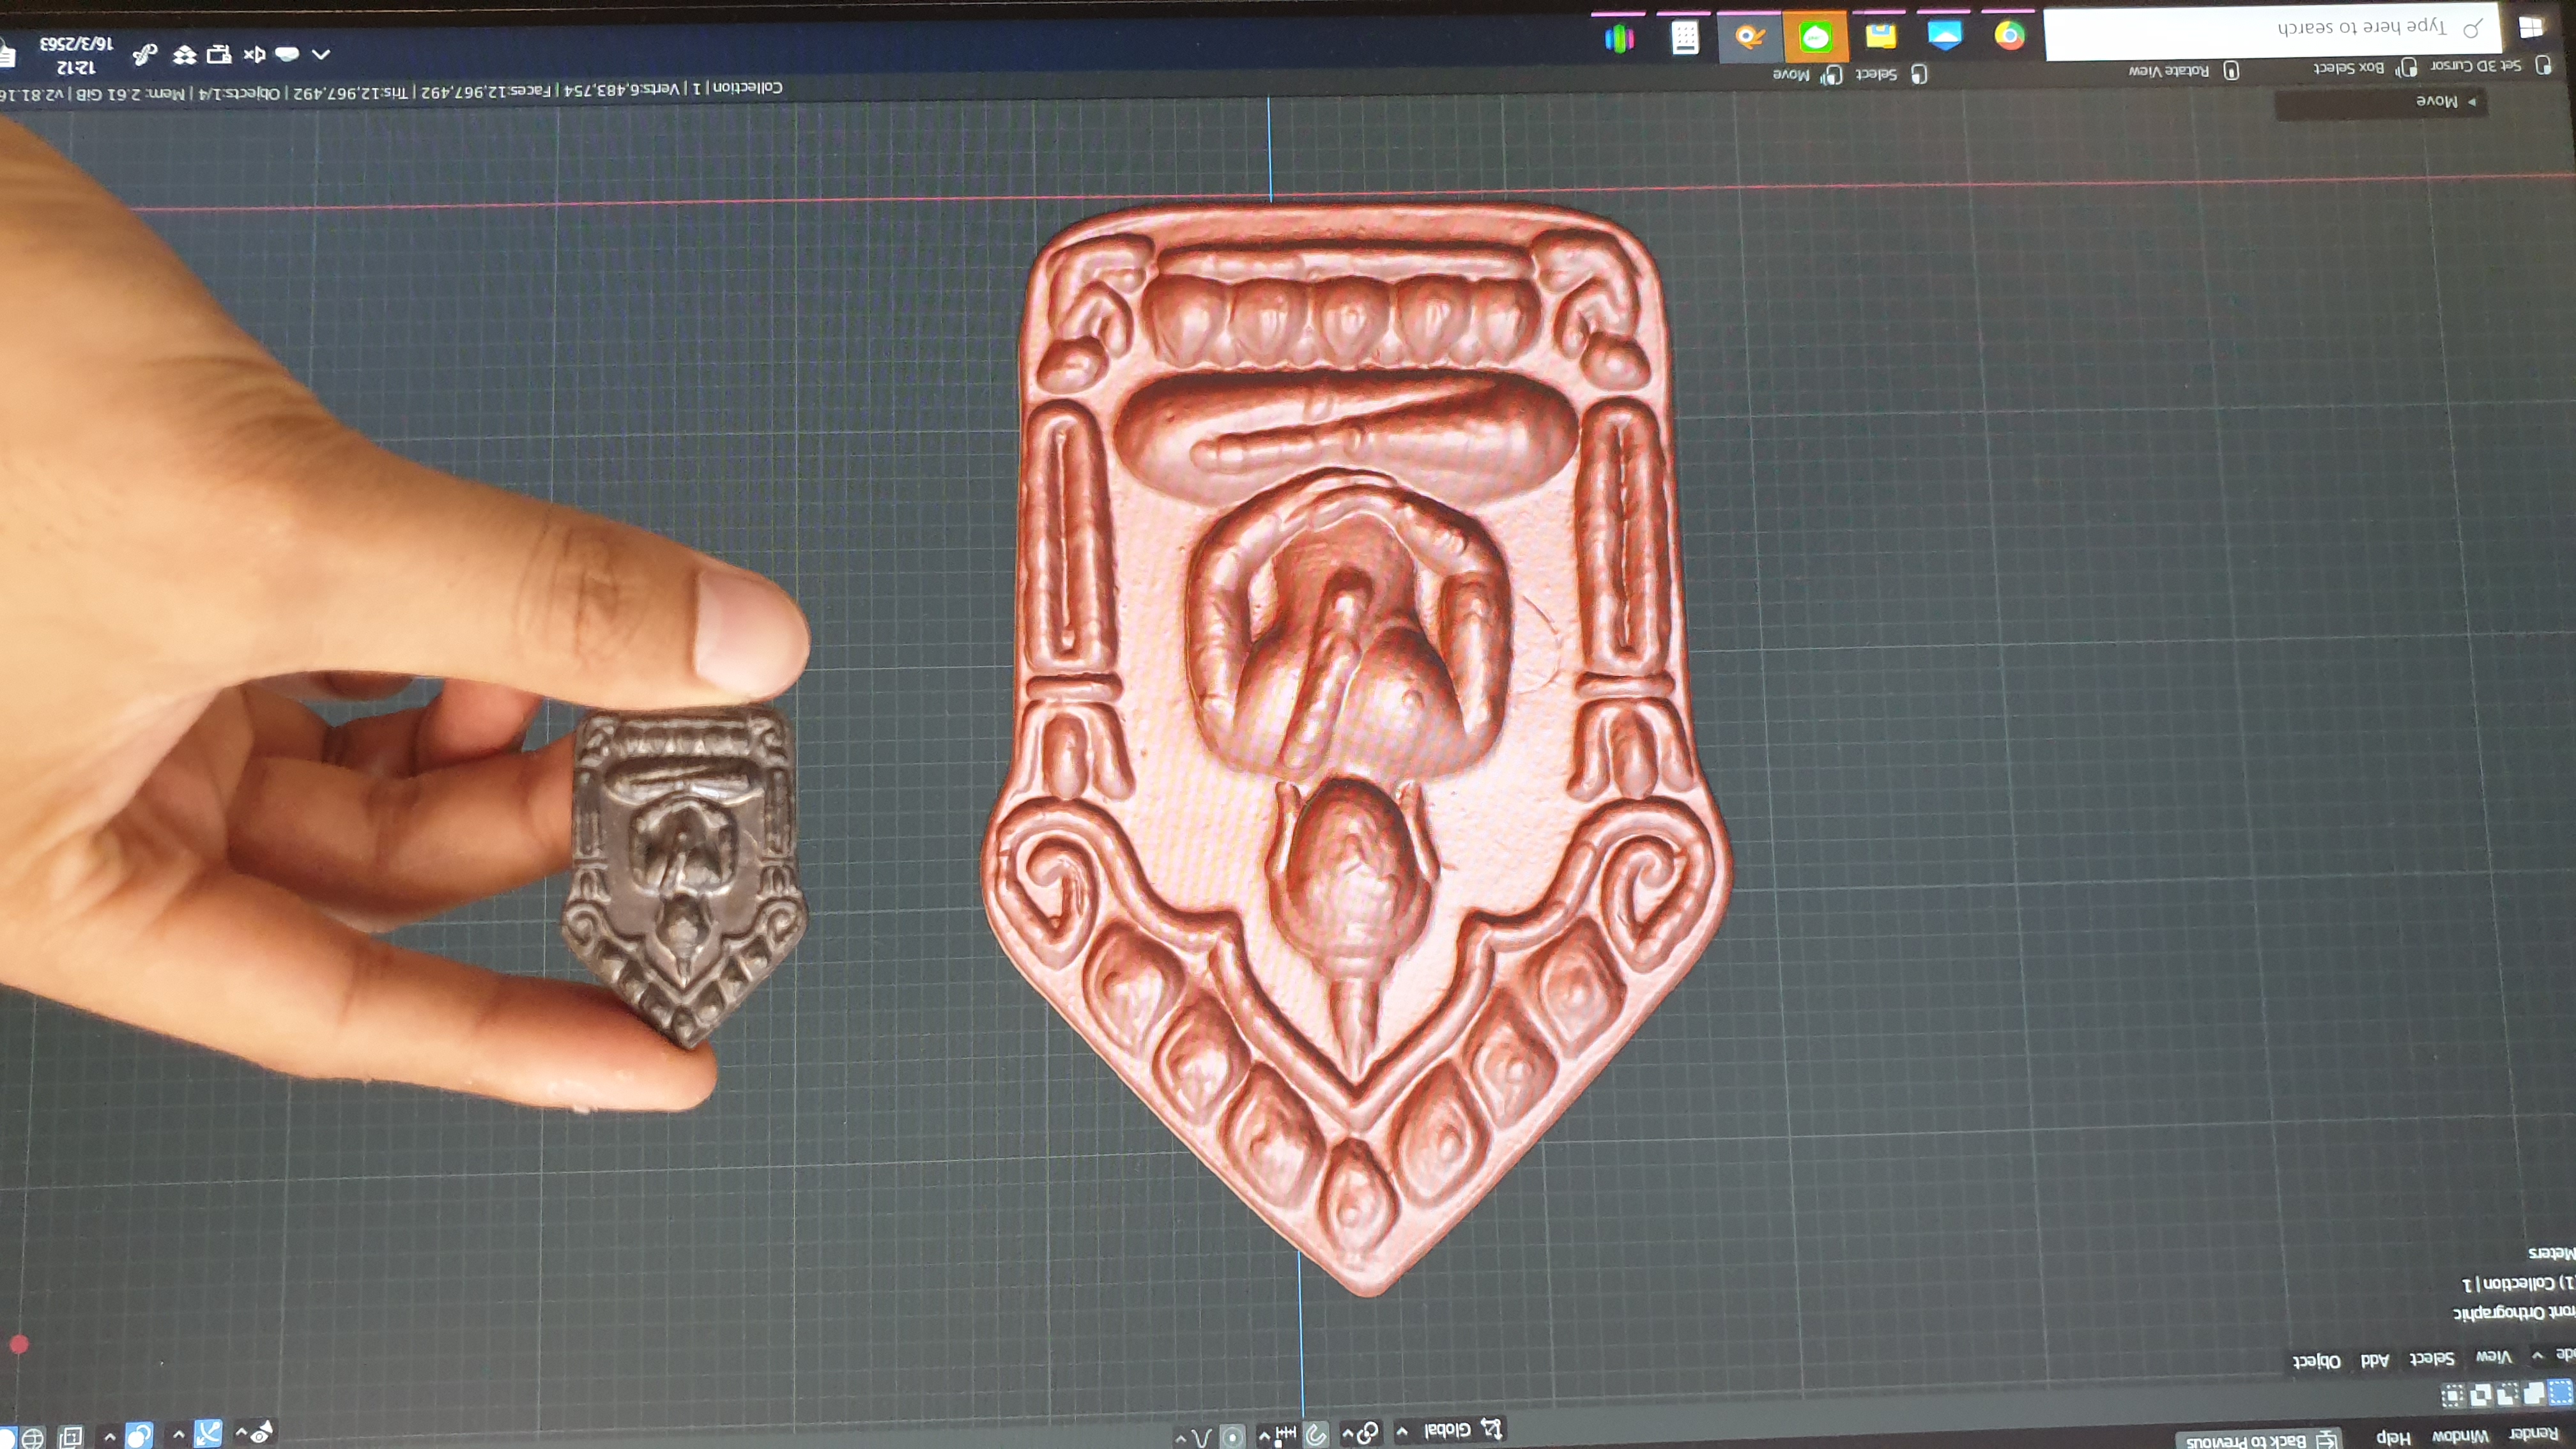The image size is (2576, 1449).
Task: Open the viewport Add menu
Action: point(2375,1360)
